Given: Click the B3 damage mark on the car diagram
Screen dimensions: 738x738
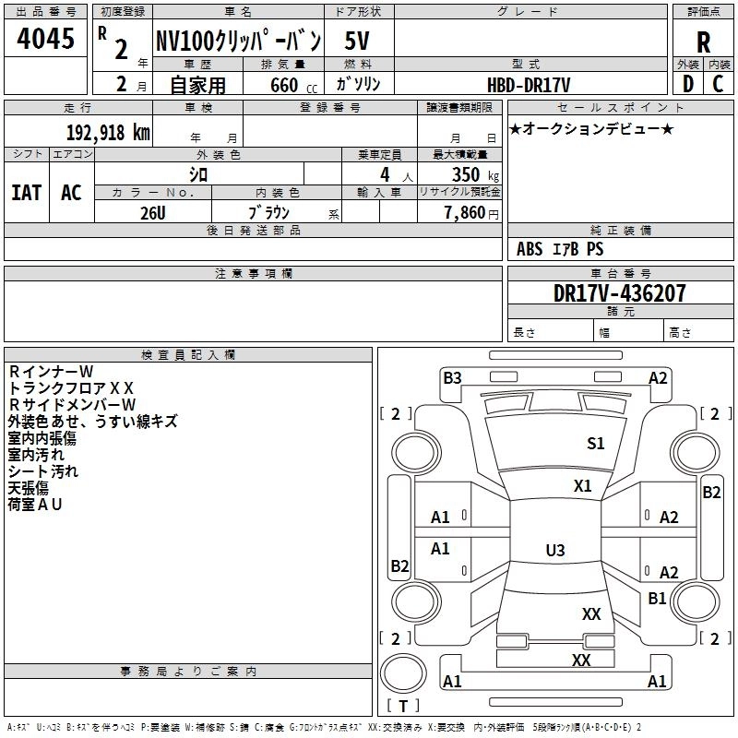Looking at the screenshot, I should click(452, 377).
